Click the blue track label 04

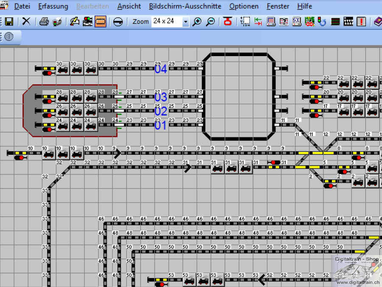(x=160, y=69)
